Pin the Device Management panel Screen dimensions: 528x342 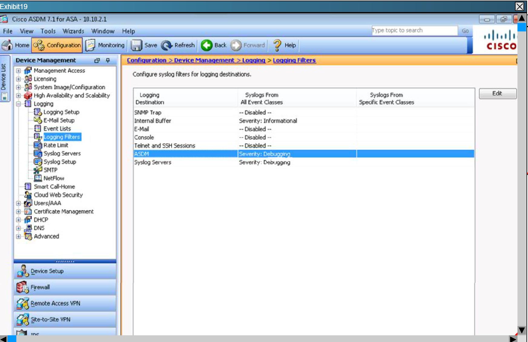(107, 60)
